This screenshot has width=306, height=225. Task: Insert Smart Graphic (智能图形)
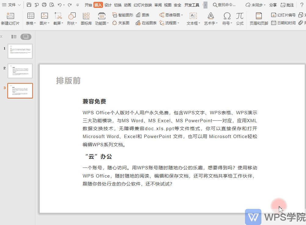click(x=123, y=15)
